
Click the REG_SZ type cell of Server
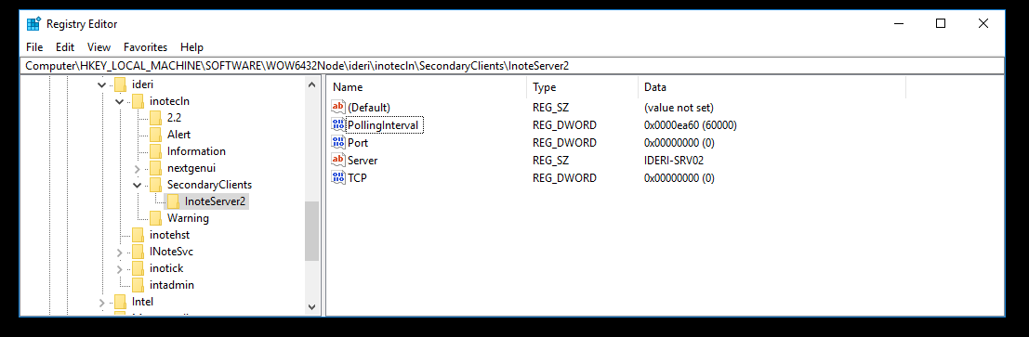click(x=550, y=160)
